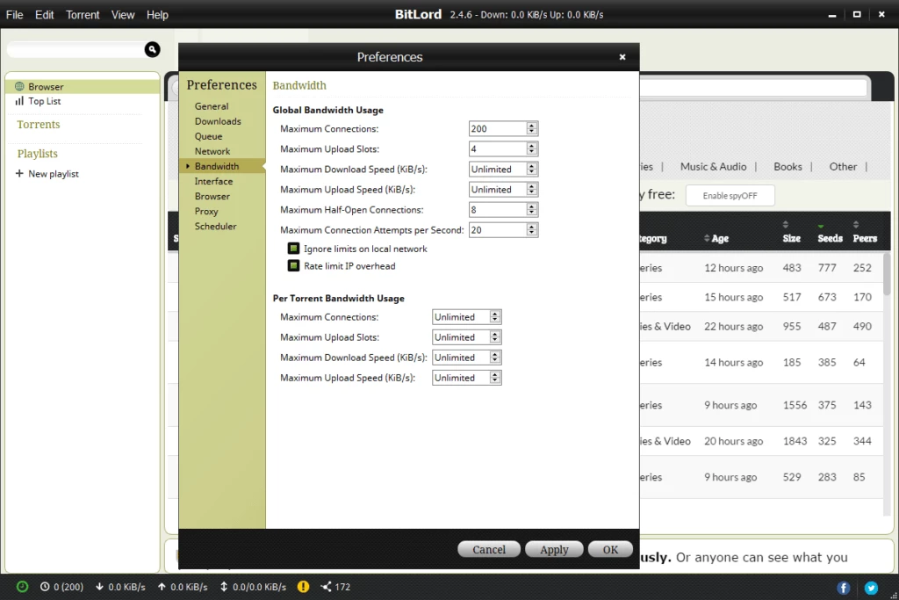Image resolution: width=899 pixels, height=600 pixels.
Task: Toggle Ignore limits on local network checkbox
Action: click(x=294, y=249)
